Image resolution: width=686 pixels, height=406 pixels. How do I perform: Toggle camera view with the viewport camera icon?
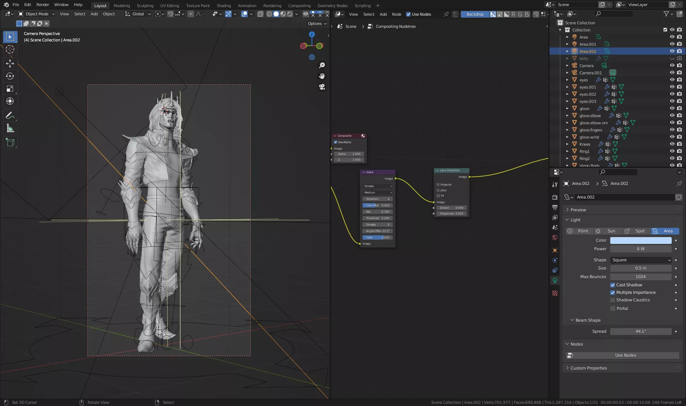(322, 87)
